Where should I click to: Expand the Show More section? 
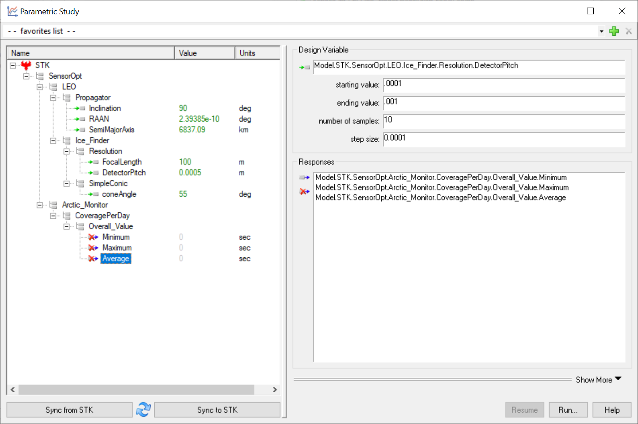click(599, 380)
